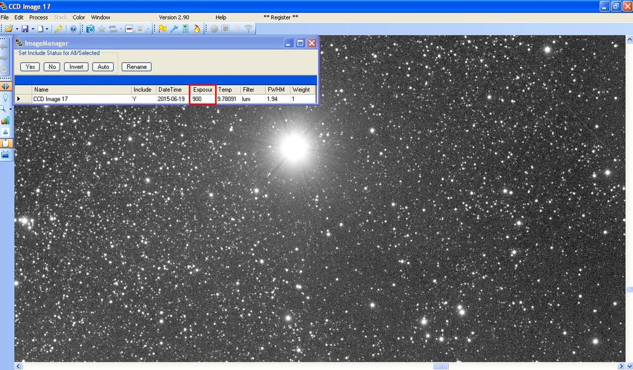
Task: Click the open folder icon in toolbar
Action: [9, 29]
